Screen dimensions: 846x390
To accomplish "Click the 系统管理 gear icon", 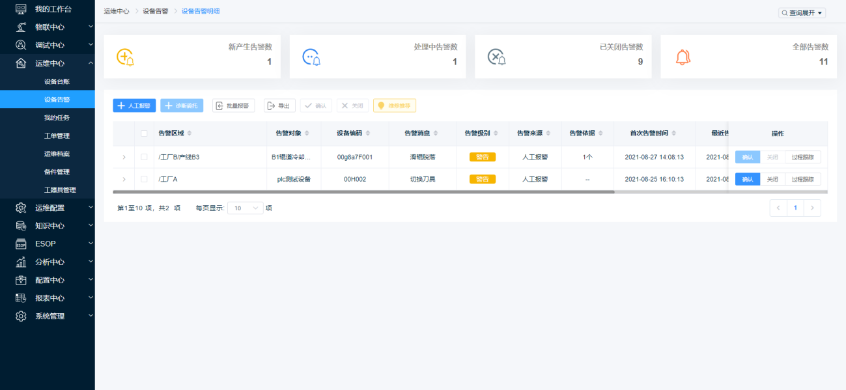I will [x=21, y=316].
